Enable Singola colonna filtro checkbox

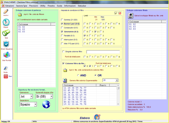tap(63, 52)
